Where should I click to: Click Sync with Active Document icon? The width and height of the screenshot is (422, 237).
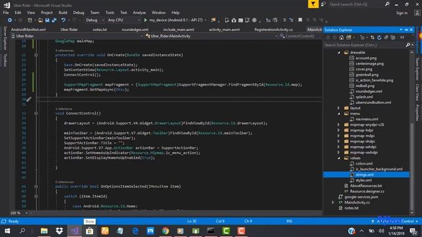(373, 38)
